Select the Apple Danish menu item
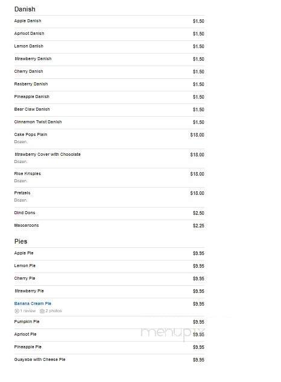 pyautogui.click(x=28, y=21)
